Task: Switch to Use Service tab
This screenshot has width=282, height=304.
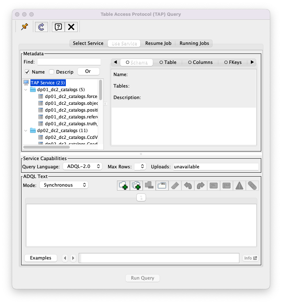Action: pos(124,43)
